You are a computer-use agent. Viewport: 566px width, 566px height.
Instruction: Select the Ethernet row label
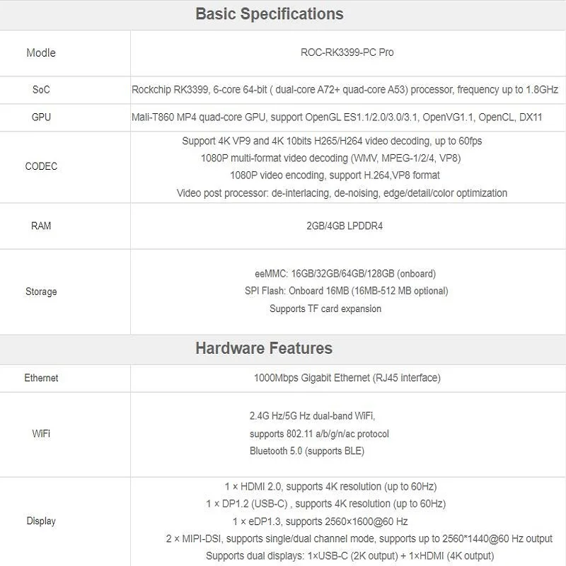tap(41, 378)
